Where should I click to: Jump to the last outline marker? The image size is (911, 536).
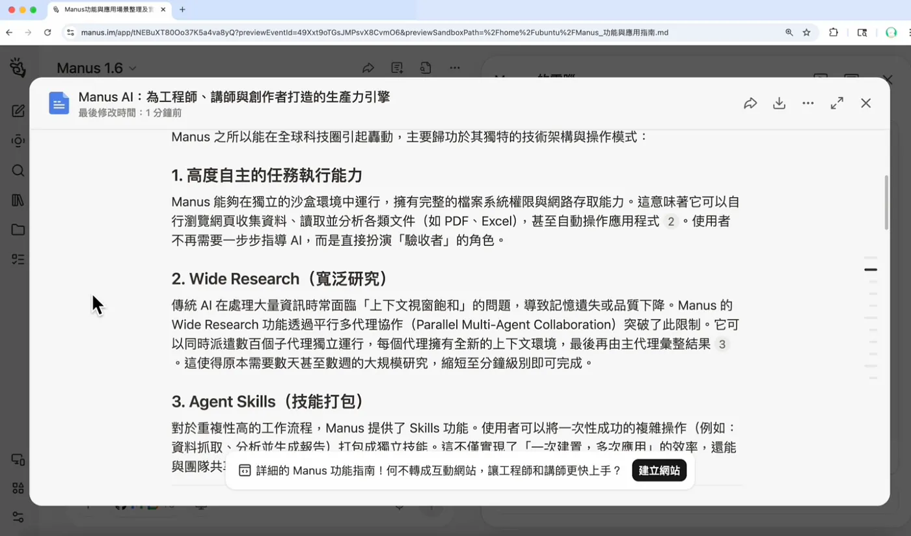tap(873, 378)
